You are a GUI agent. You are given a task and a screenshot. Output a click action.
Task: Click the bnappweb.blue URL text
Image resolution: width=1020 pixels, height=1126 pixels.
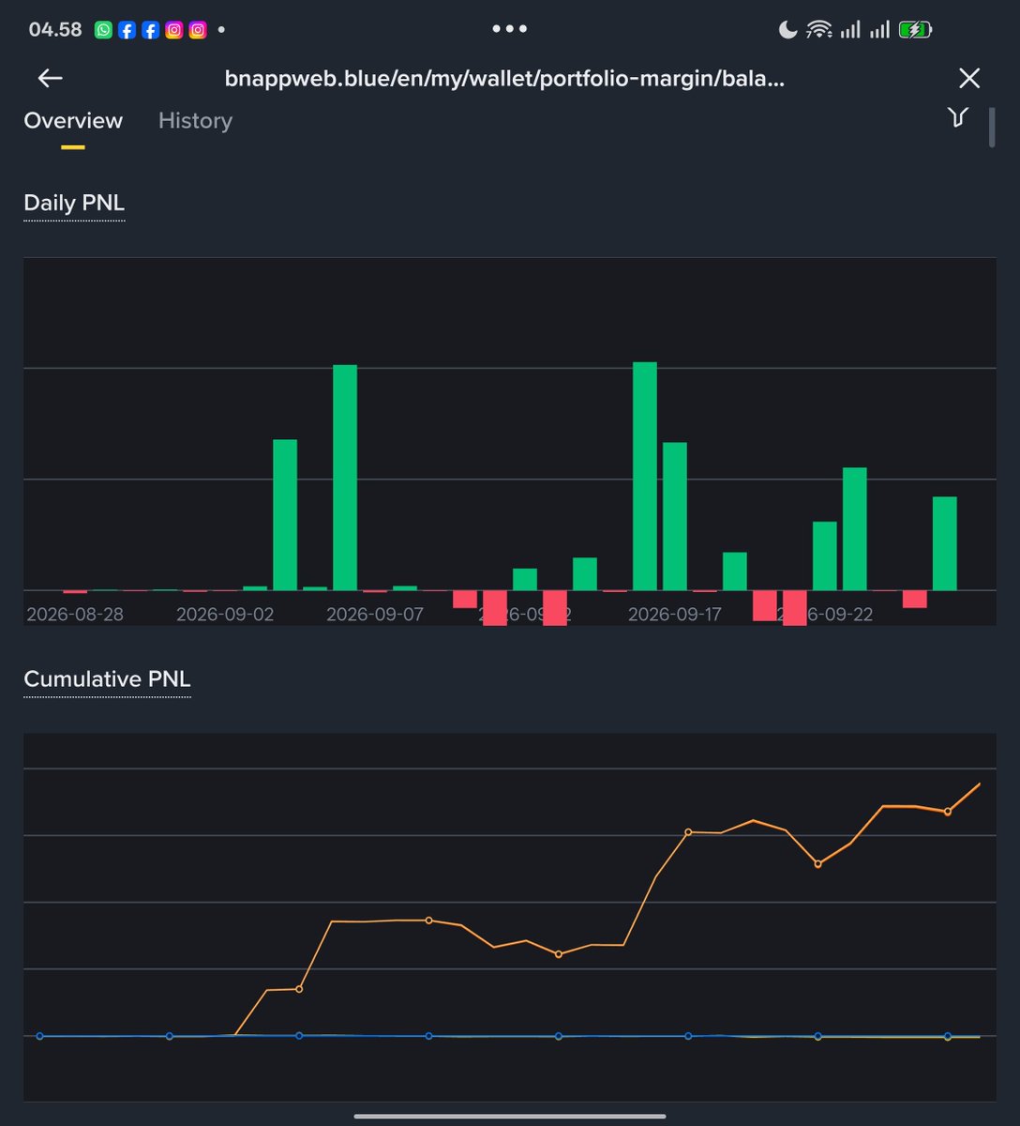point(504,79)
